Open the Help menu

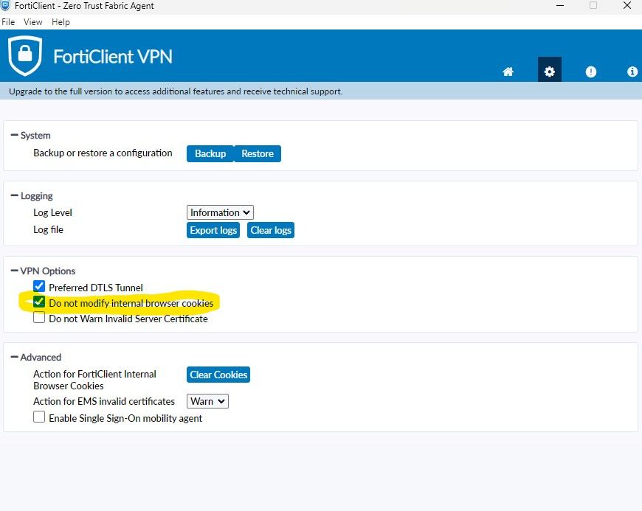pos(61,22)
